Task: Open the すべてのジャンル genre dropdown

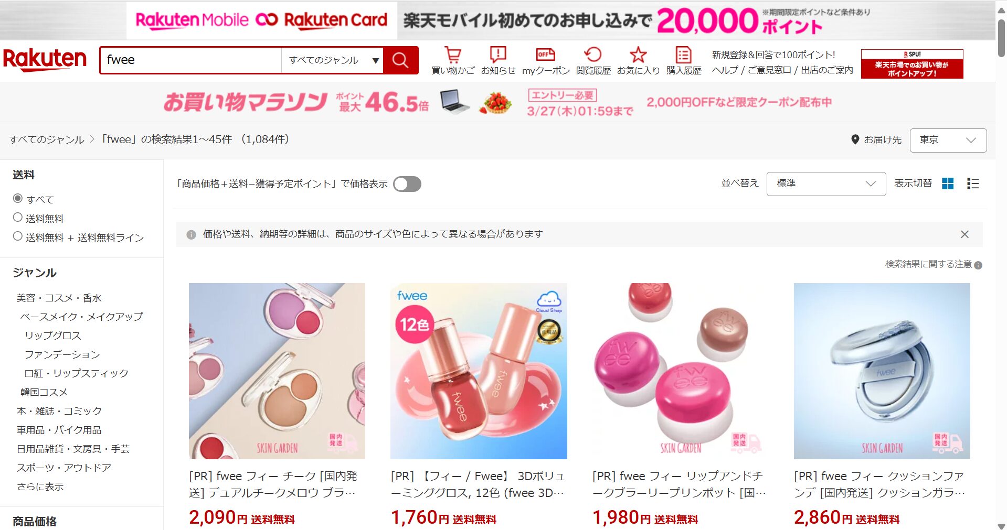Action: (333, 60)
